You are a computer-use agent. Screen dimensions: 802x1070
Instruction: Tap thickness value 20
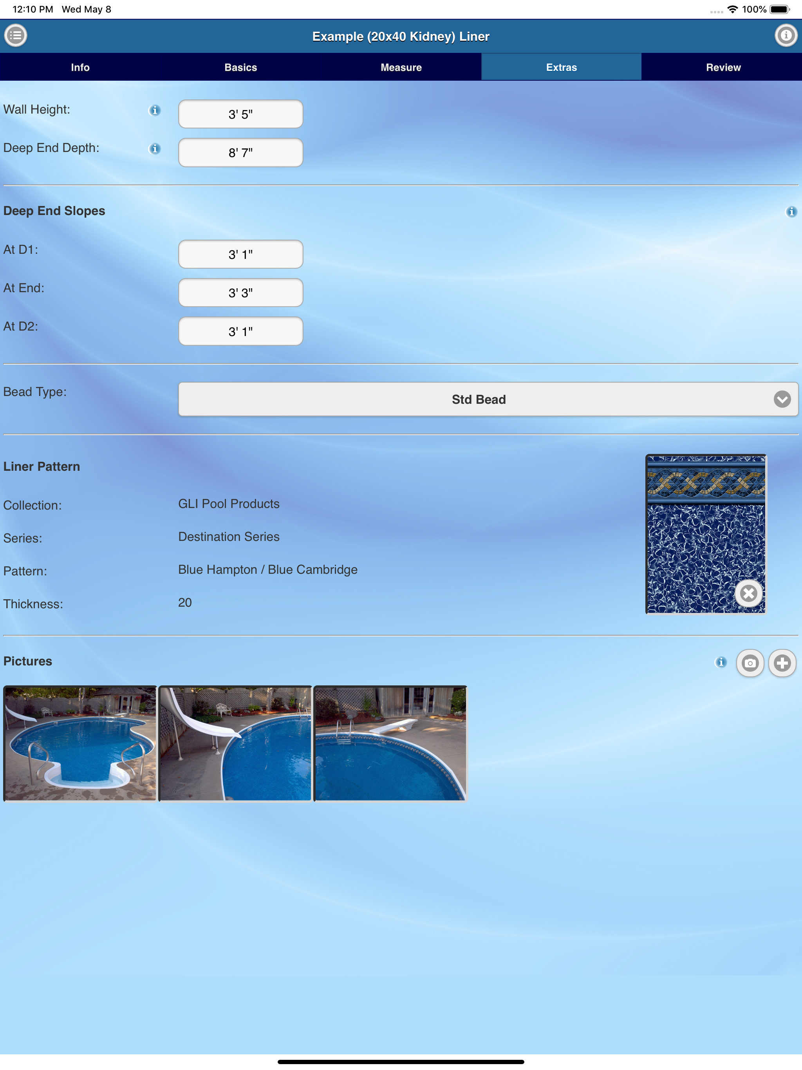coord(185,603)
